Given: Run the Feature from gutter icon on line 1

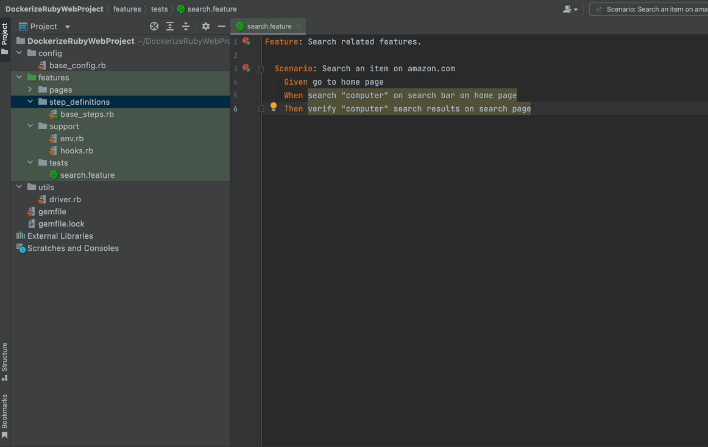Looking at the screenshot, I should pos(246,41).
